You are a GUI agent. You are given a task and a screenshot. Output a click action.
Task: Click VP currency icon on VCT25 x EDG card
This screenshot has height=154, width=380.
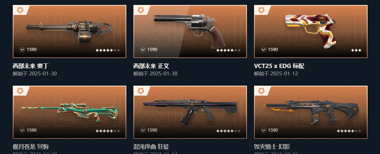(263, 50)
